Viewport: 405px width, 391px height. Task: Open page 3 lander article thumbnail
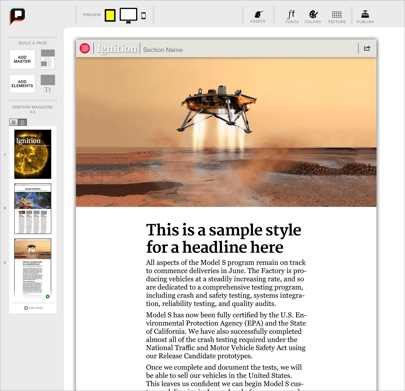(x=33, y=269)
